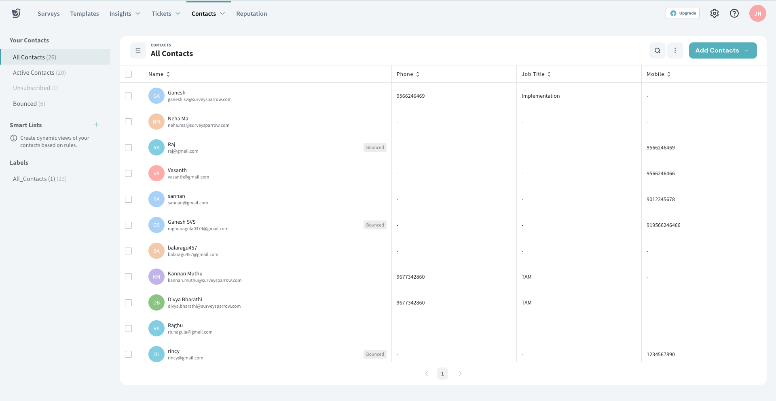Collapse the contacts sidebar panel icon
776x401 pixels.
click(x=138, y=50)
